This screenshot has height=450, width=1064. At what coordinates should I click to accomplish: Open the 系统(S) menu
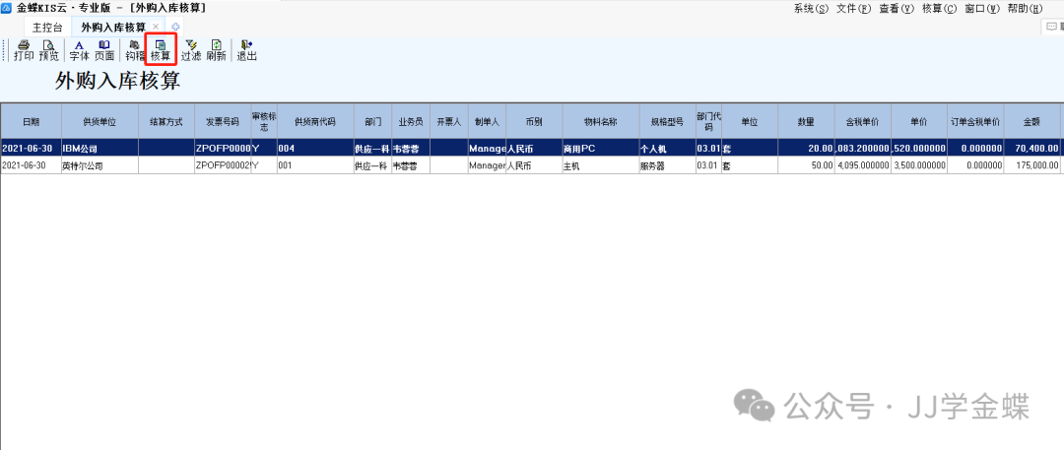[x=810, y=8]
